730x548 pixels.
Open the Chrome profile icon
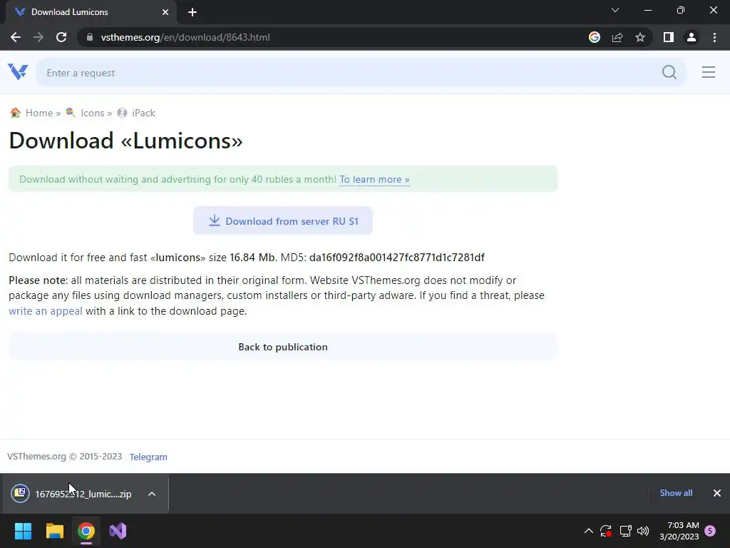point(692,37)
